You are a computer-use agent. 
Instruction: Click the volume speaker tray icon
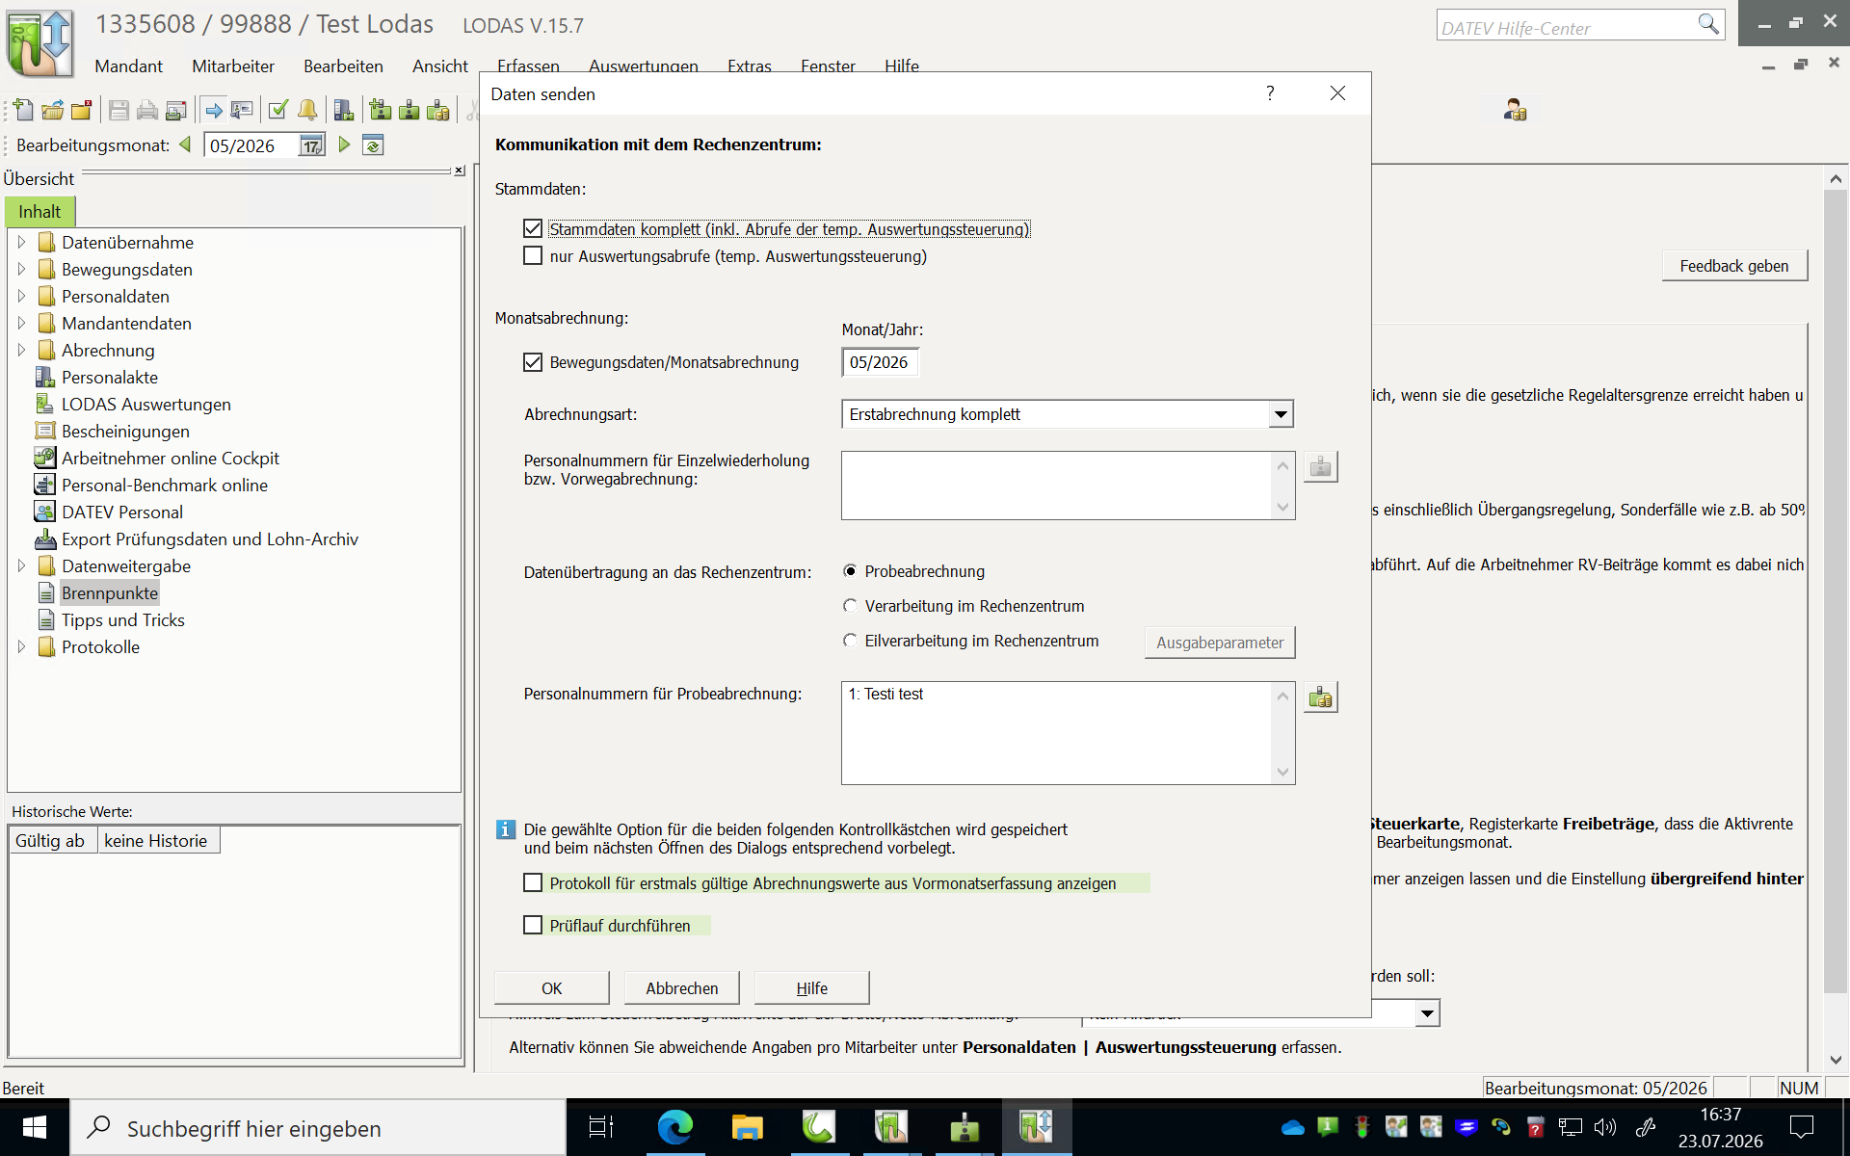coord(1605,1127)
